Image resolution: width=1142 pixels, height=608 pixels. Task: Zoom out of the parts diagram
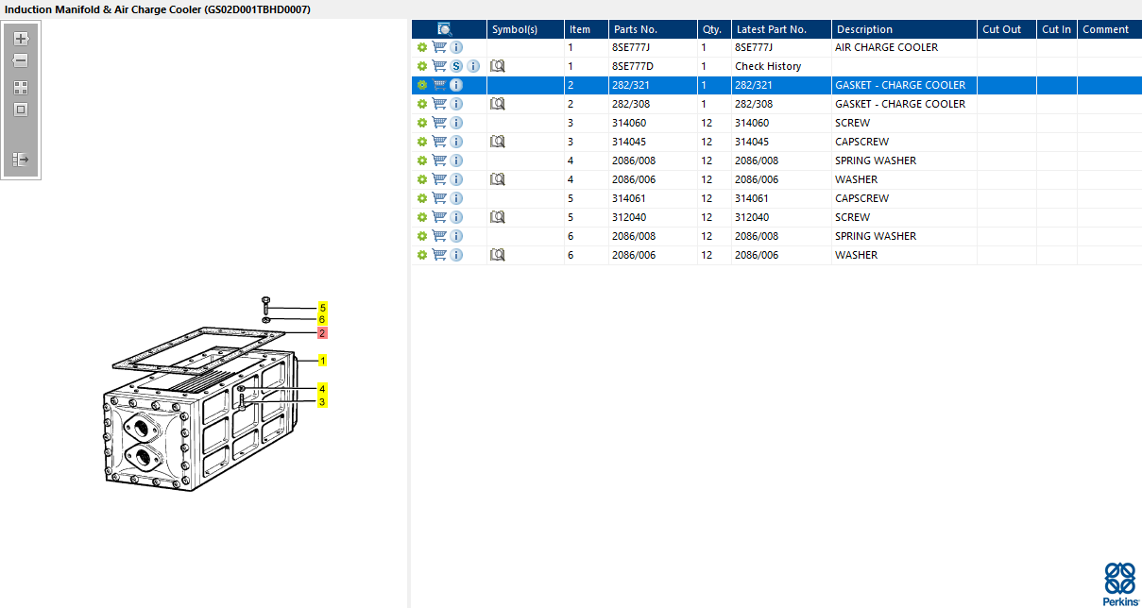(x=21, y=60)
